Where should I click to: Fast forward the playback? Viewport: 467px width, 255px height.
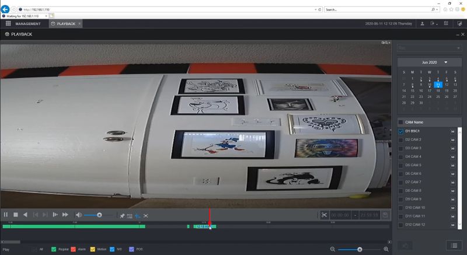[x=65, y=215]
